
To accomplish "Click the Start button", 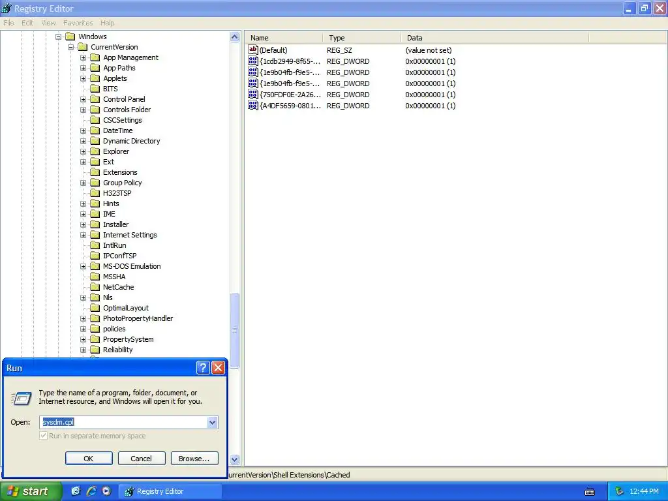I will tap(31, 491).
